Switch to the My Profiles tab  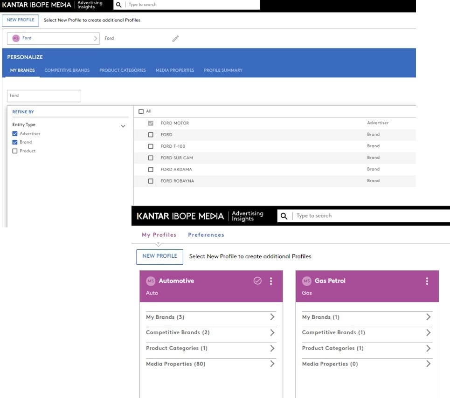(159, 235)
